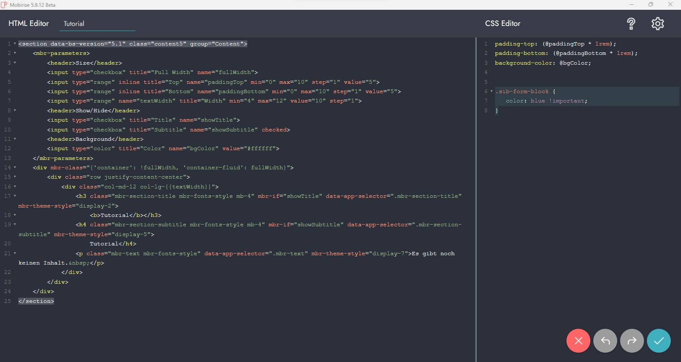The height and width of the screenshot is (362, 681).
Task: Click the HTML Editor heading
Action: pyautogui.click(x=29, y=23)
